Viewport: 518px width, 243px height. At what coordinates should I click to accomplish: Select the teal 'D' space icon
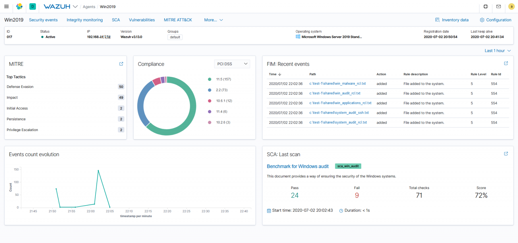click(32, 6)
